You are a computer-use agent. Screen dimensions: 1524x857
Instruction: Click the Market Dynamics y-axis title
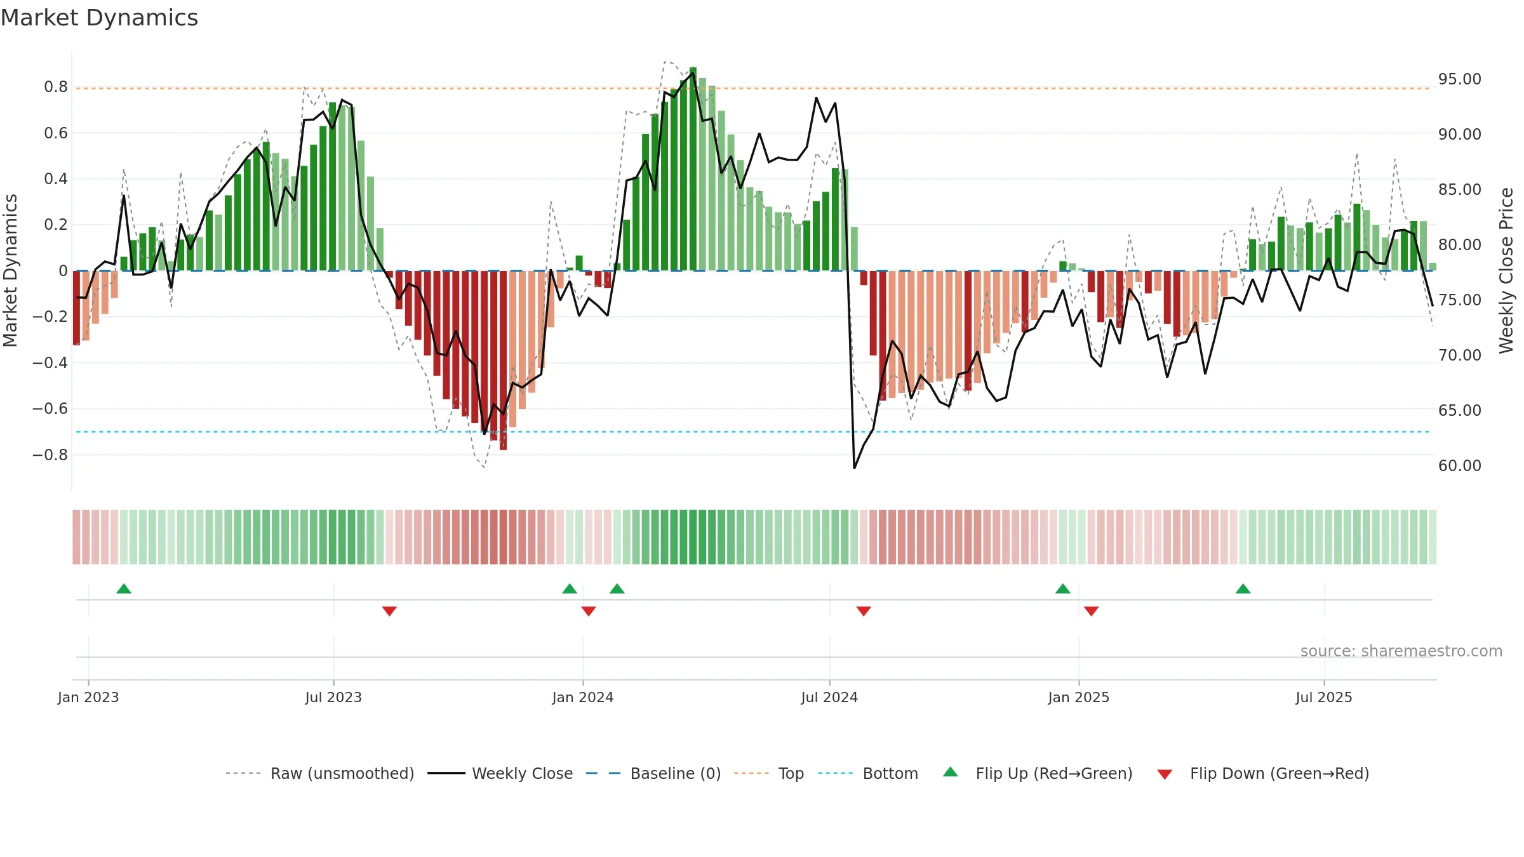point(10,270)
